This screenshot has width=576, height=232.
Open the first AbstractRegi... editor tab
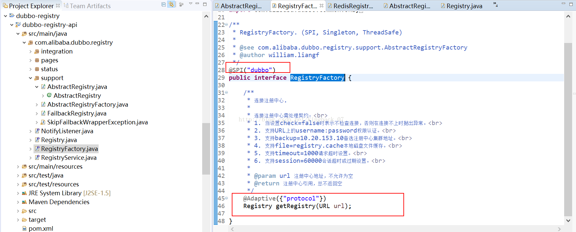[239, 6]
